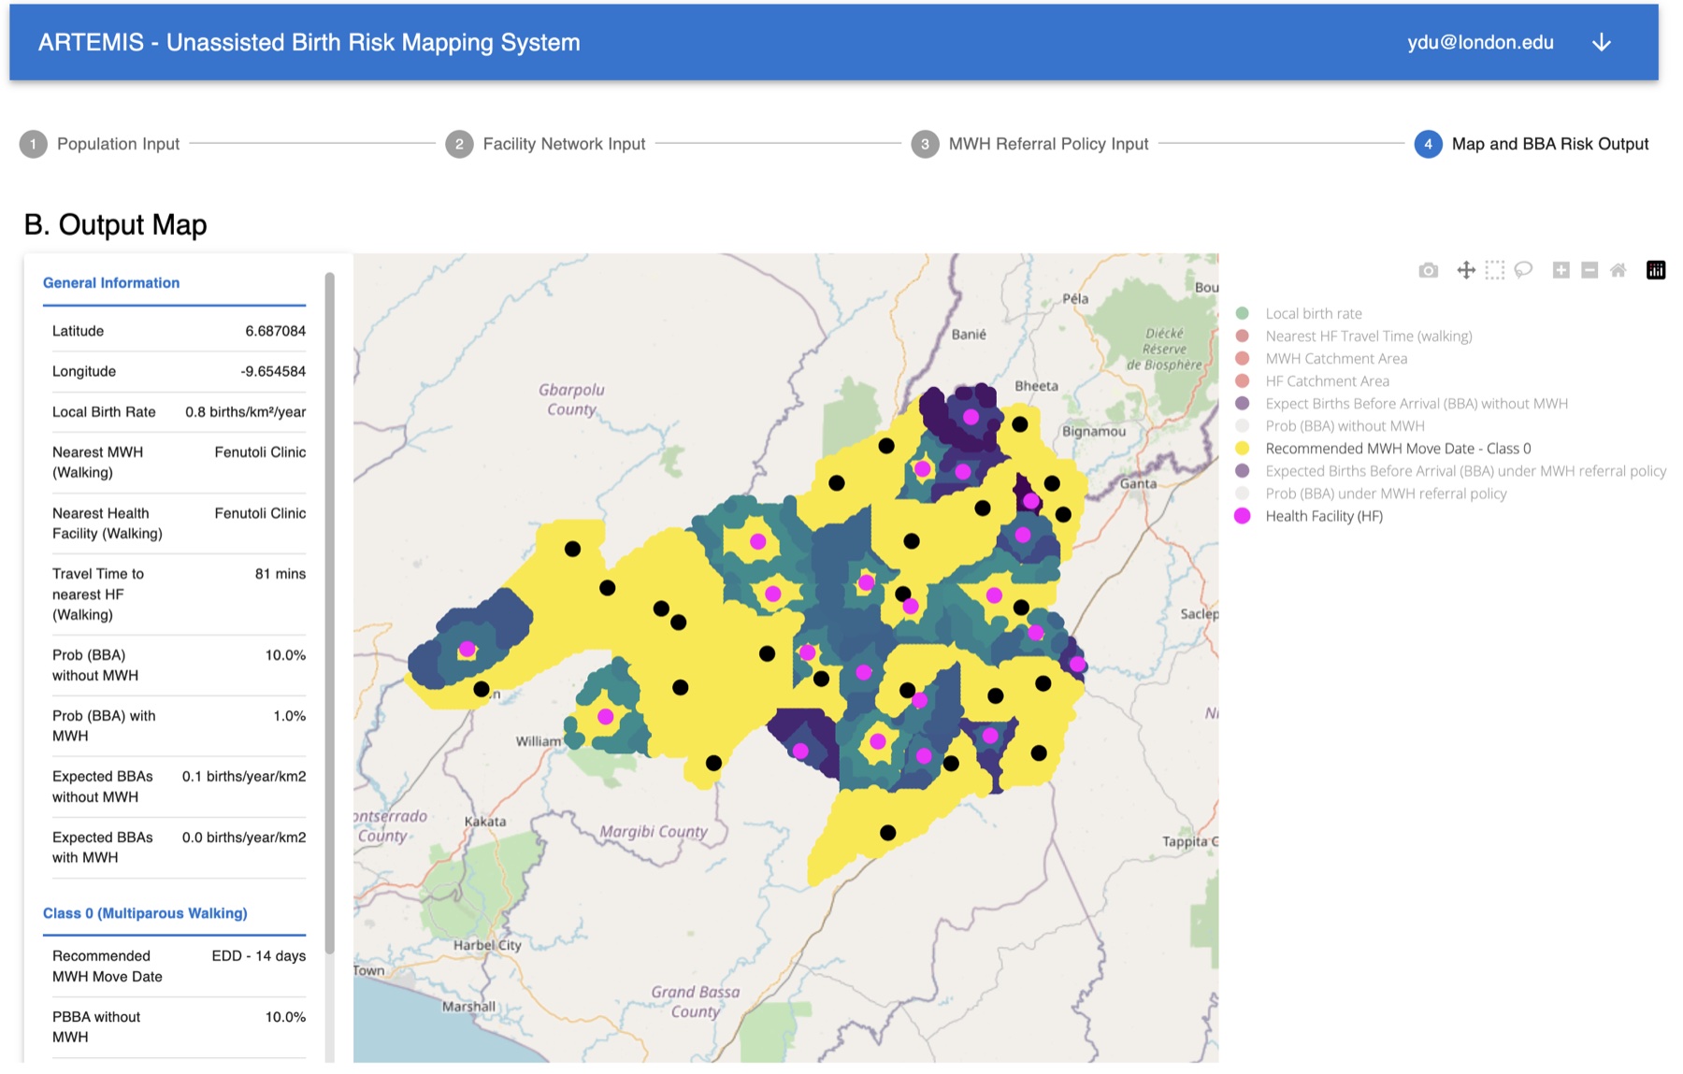Select the Lasso Select tool
The width and height of the screenshot is (1683, 1074).
coord(1523,270)
